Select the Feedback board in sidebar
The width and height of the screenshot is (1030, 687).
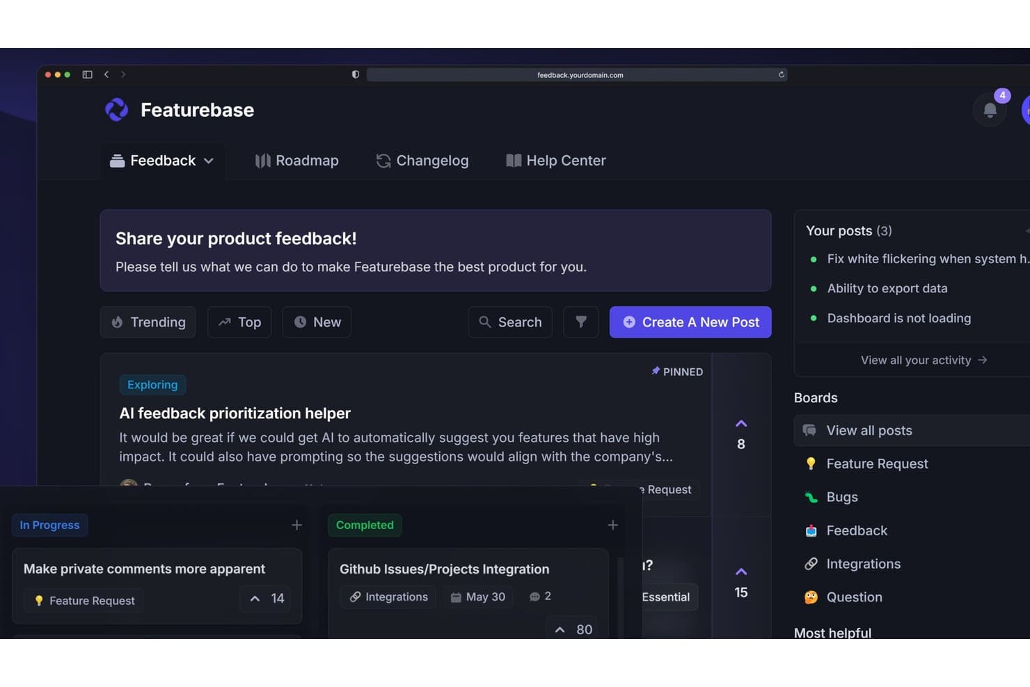[x=846, y=530]
